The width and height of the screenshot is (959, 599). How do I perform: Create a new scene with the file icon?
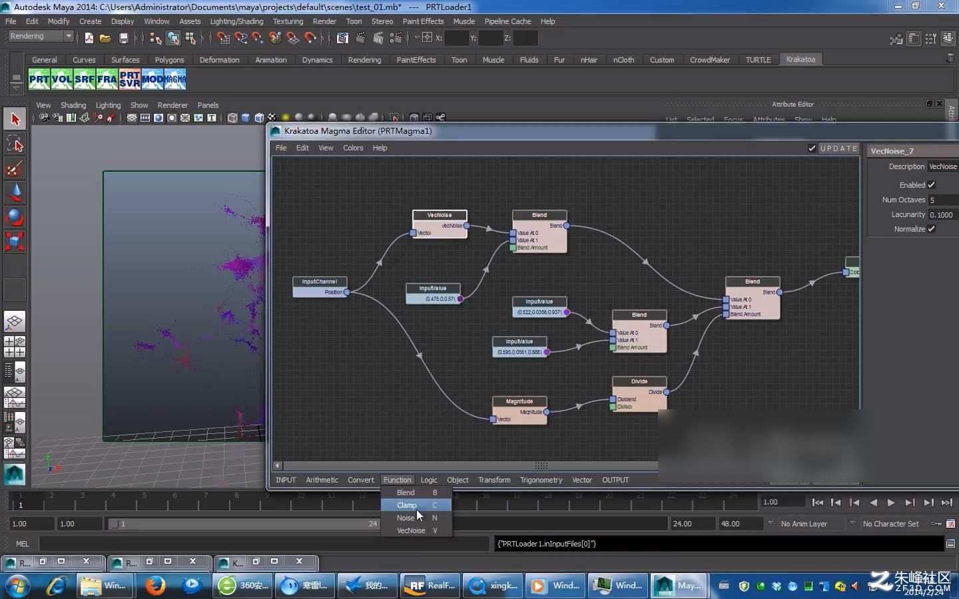point(89,38)
